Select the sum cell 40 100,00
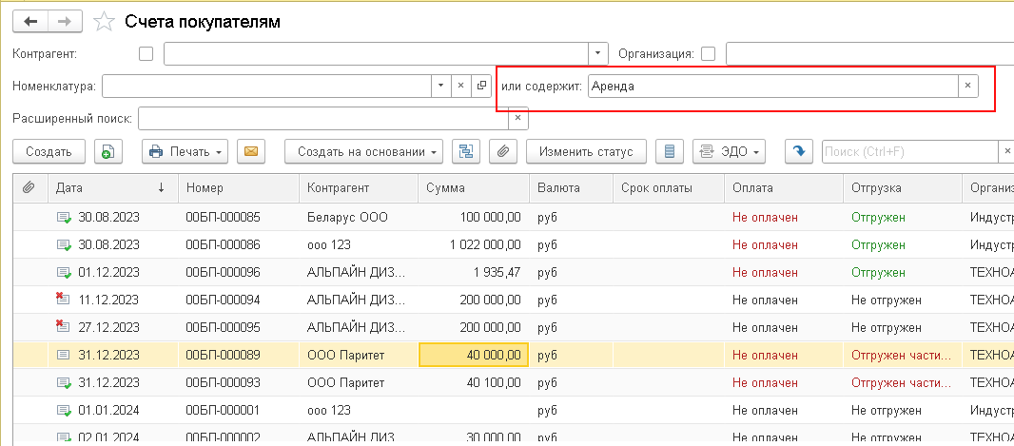The image size is (1014, 446). (x=474, y=382)
